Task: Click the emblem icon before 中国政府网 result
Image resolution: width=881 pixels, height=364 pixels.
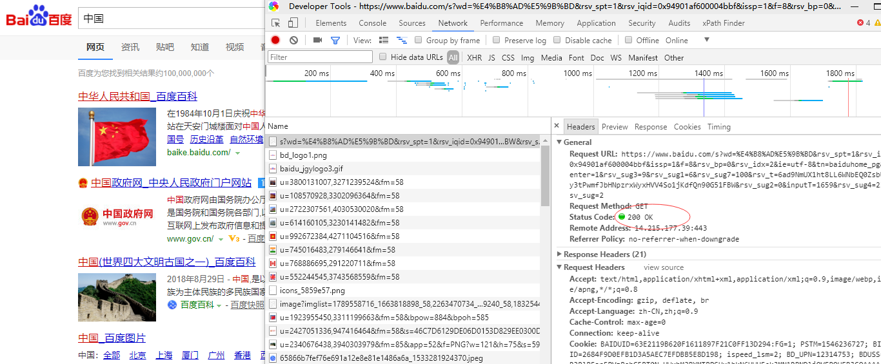Action: [x=83, y=183]
